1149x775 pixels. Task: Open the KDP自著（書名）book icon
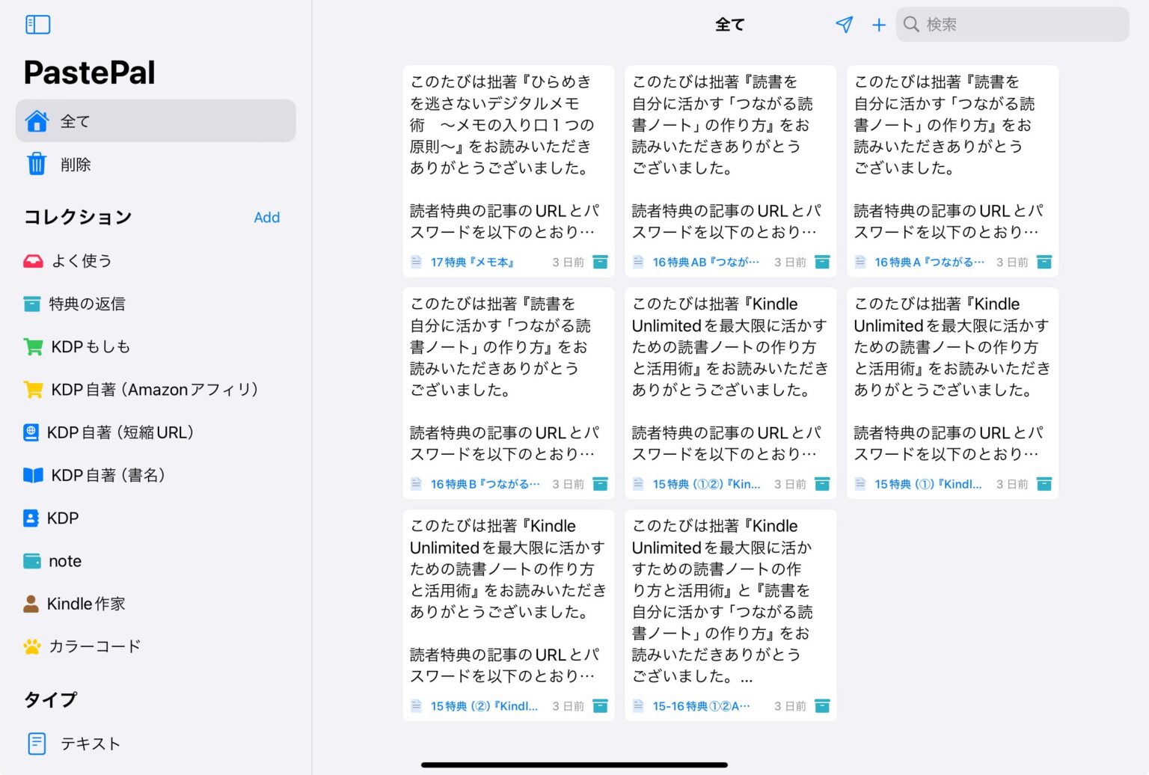(31, 475)
